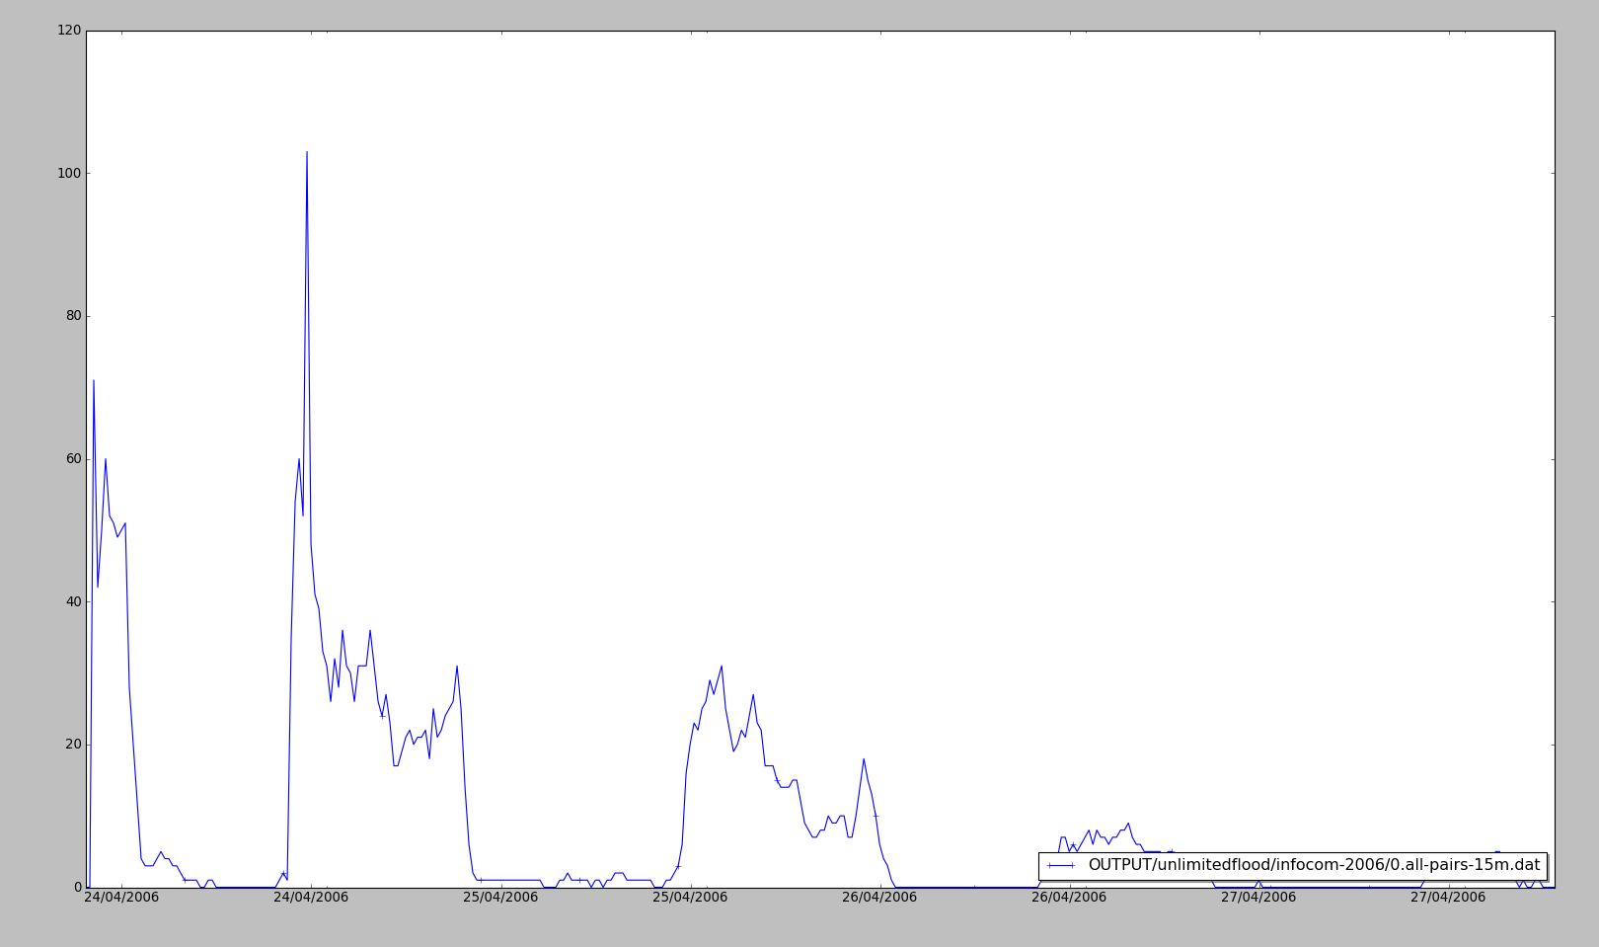The image size is (1599, 947).
Task: Click the tallest spike's peak near 103
Action: pos(307,152)
